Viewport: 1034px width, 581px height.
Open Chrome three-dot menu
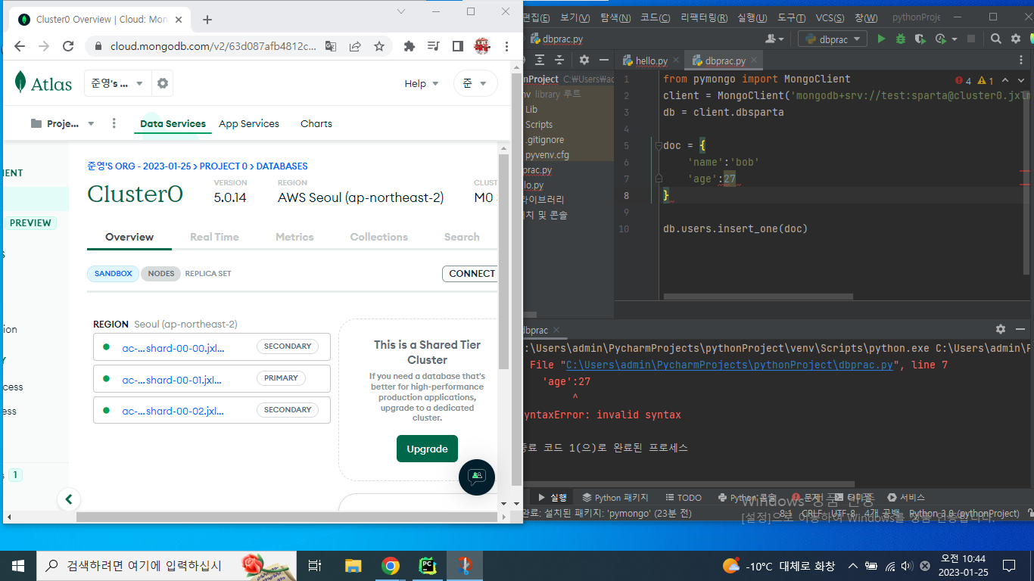pos(506,46)
